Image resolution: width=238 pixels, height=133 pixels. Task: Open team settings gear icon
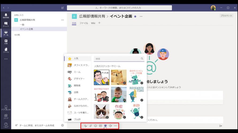click(x=62, y=125)
